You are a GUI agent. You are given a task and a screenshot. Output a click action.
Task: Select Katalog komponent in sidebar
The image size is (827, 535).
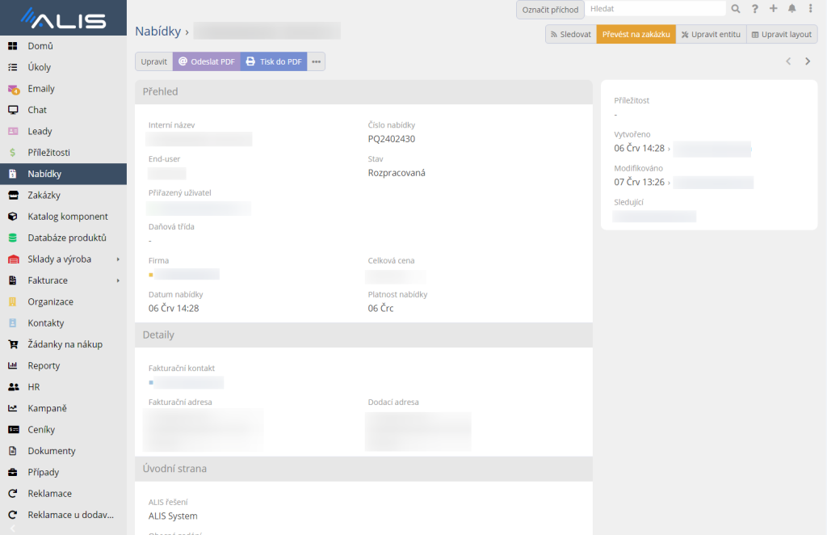(x=67, y=217)
